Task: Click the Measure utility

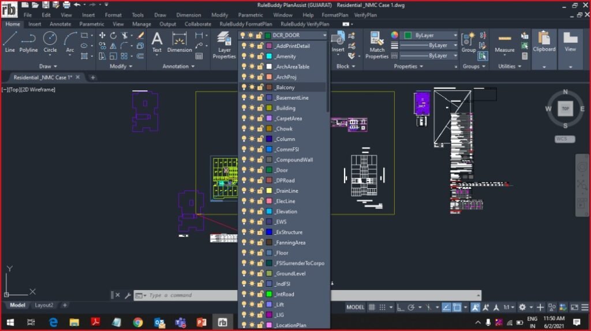Action: pos(504,42)
